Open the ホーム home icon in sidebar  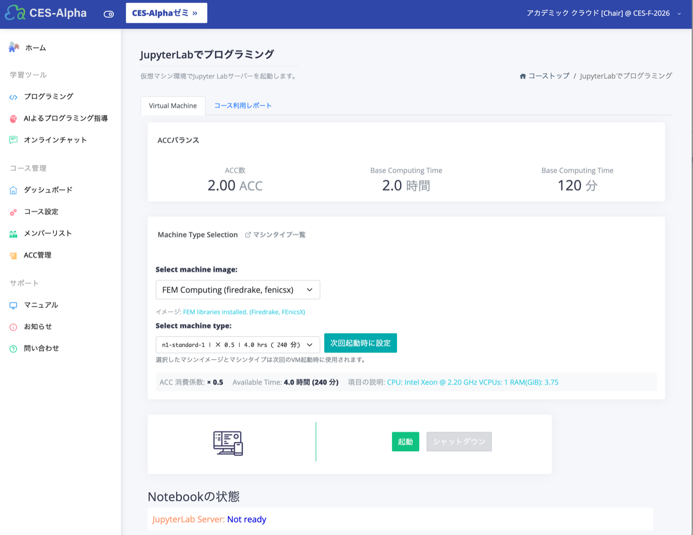13,47
